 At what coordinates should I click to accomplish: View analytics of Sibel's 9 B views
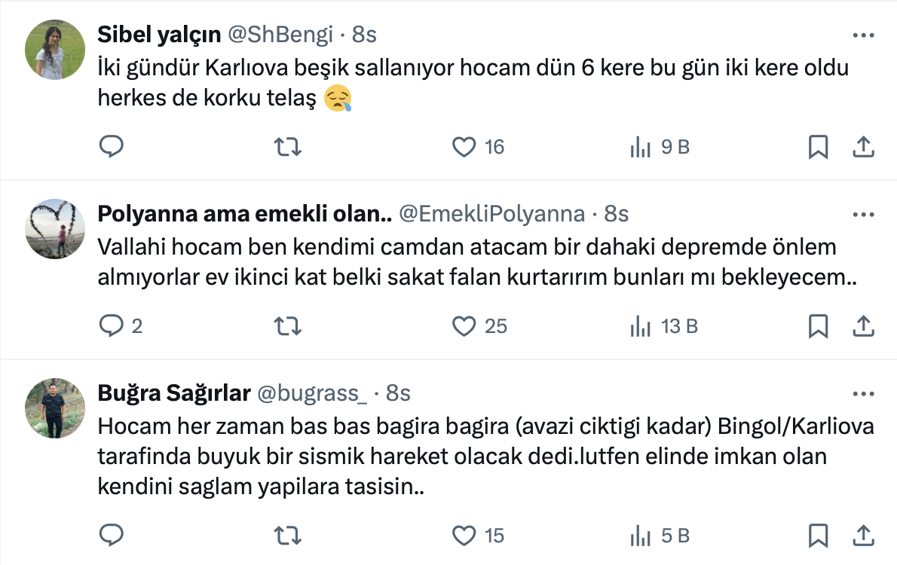pyautogui.click(x=659, y=146)
